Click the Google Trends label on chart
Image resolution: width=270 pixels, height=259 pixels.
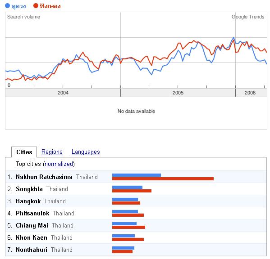click(248, 17)
